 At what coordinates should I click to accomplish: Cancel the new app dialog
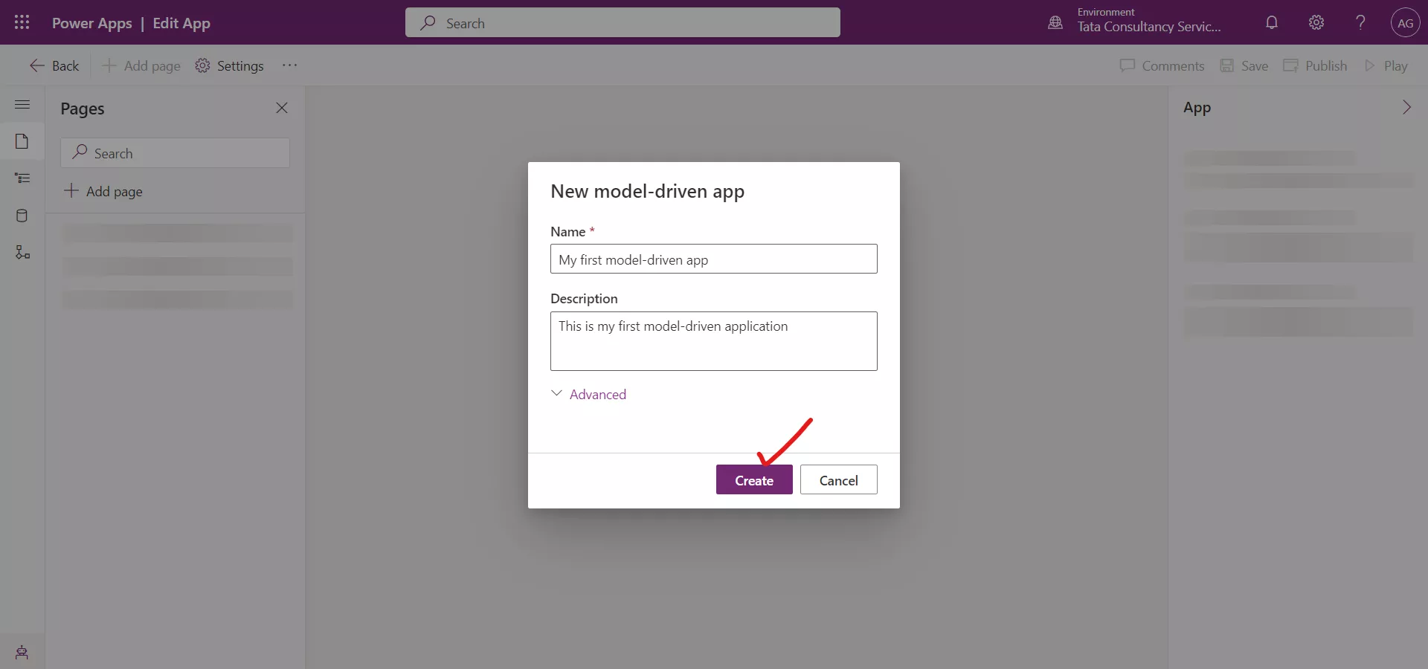click(838, 479)
